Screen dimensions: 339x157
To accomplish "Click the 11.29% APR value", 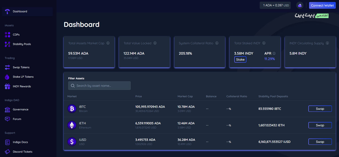I will pyautogui.click(x=270, y=59).
